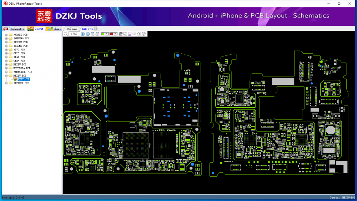Image resolution: width=357 pixels, height=201 pixels.
Task: Select the ONE+ PCB folder label
Action: pyautogui.click(x=19, y=61)
